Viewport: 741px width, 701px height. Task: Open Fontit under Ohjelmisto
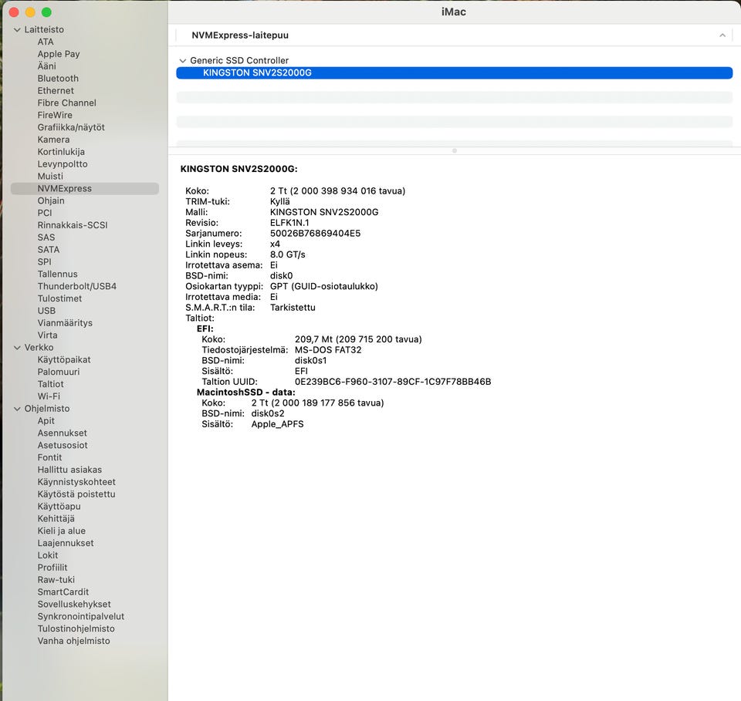tap(49, 458)
